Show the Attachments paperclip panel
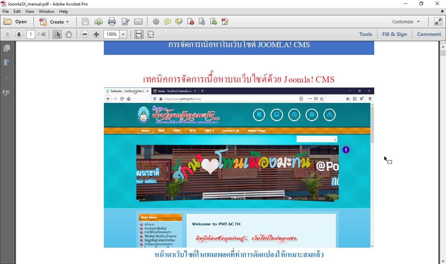 7,78
